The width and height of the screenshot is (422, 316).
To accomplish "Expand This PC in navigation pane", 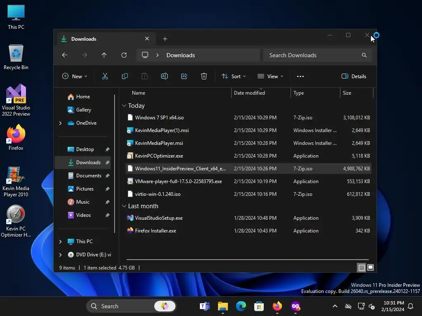I will (x=60, y=242).
